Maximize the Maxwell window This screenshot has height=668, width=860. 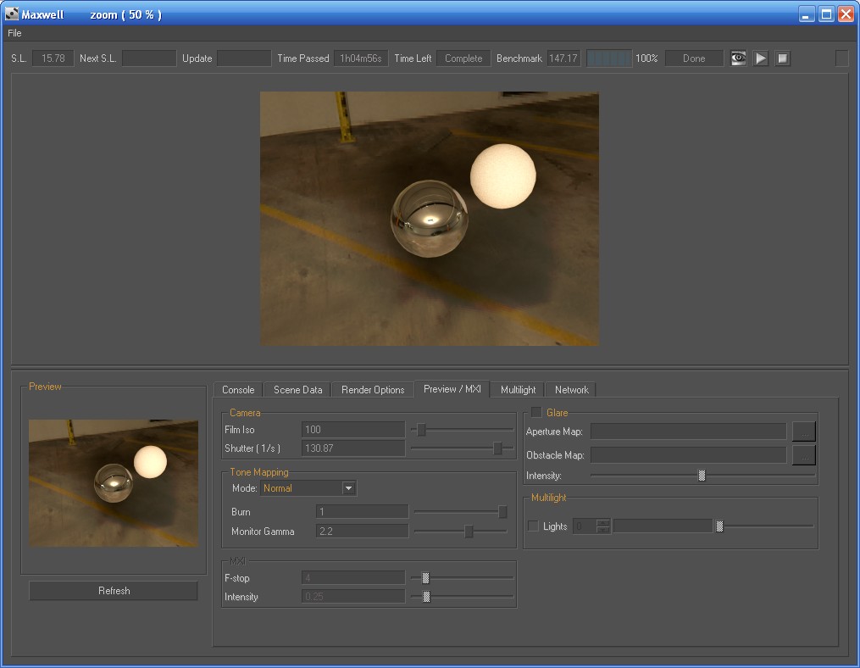pyautogui.click(x=826, y=14)
